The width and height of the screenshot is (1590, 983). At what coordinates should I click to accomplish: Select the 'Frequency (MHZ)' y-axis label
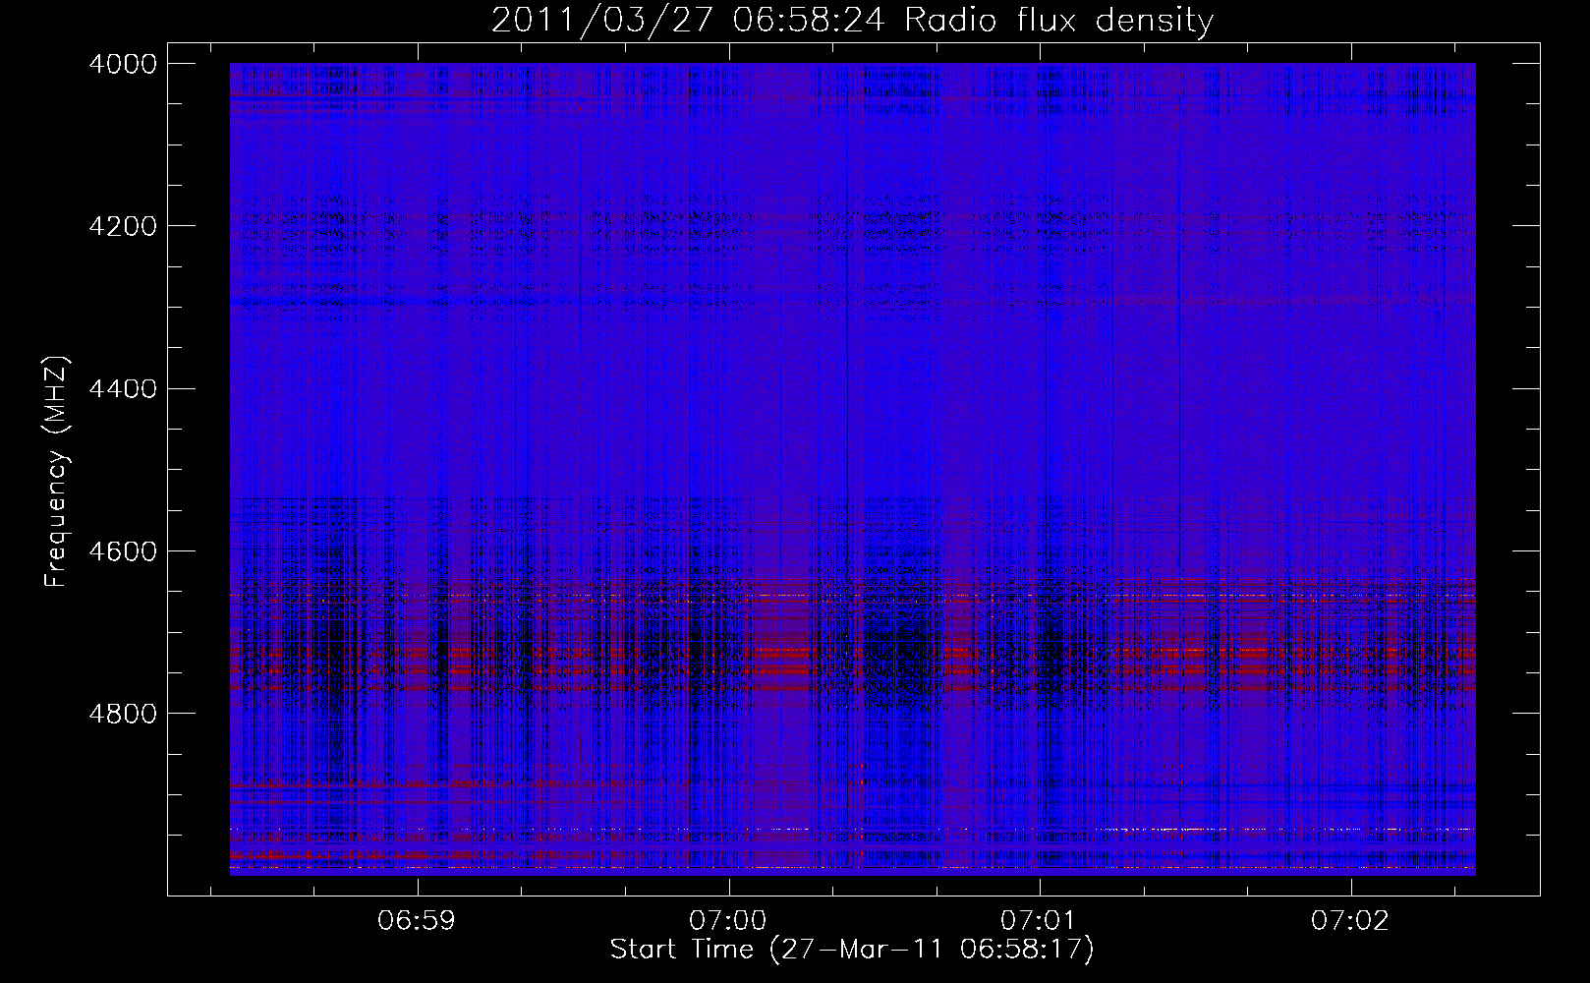coord(56,472)
